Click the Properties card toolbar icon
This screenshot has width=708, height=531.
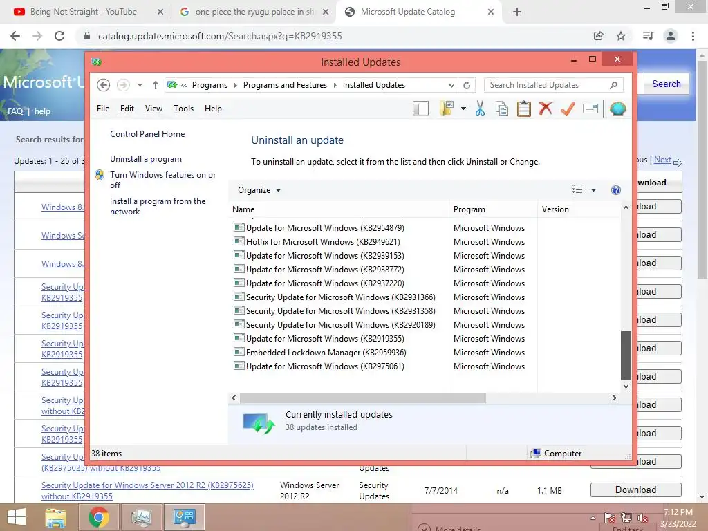[x=590, y=109]
